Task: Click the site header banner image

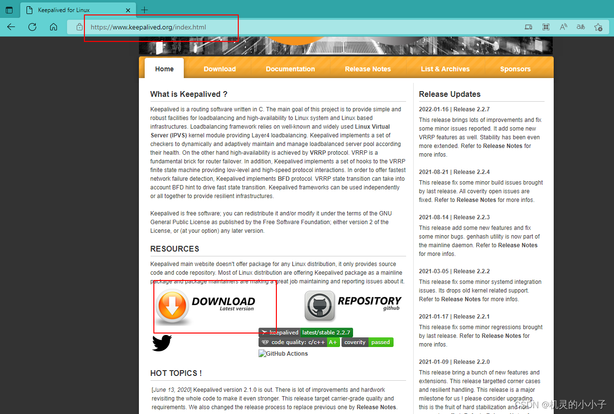Action: (x=346, y=46)
